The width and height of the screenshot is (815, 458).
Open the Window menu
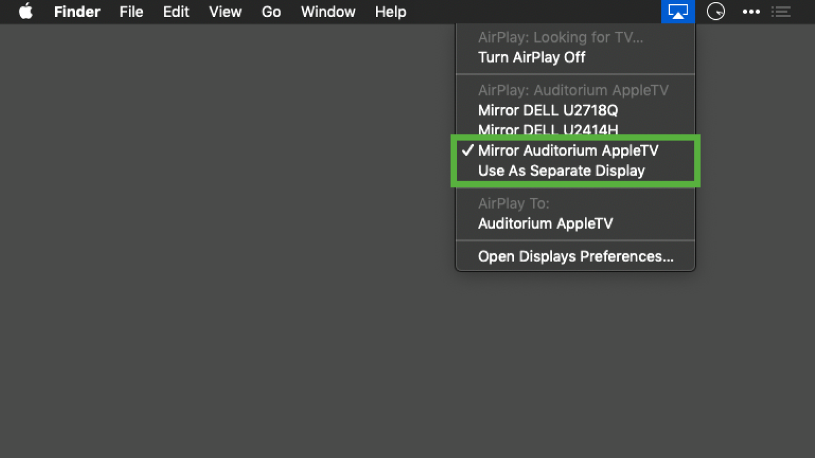[x=328, y=11]
